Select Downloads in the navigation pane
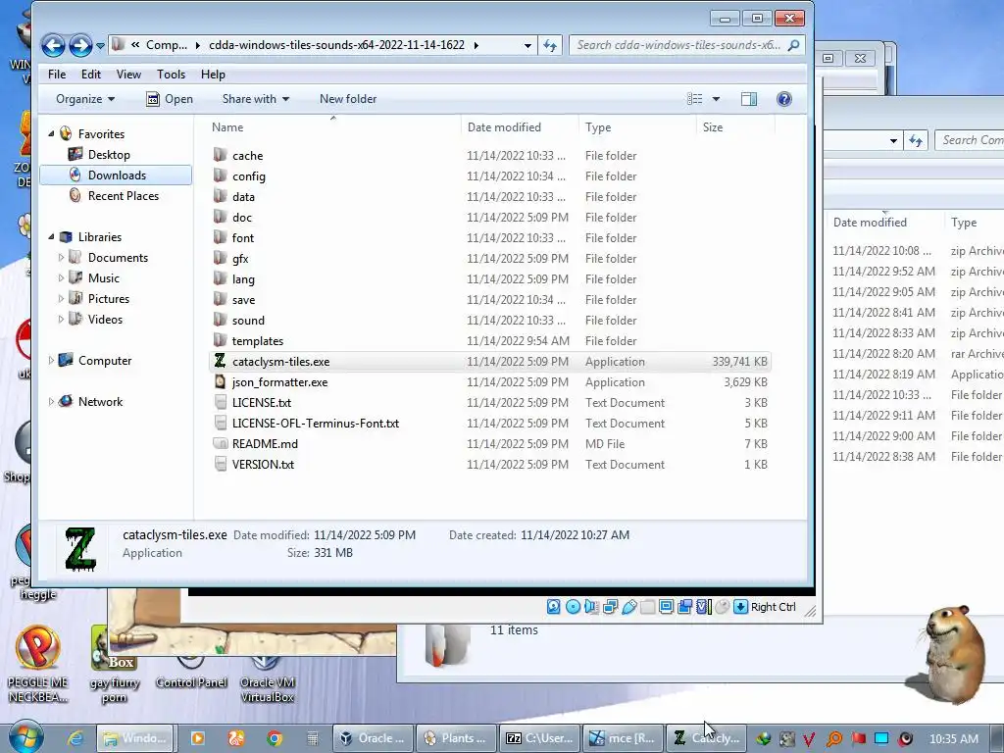The width and height of the screenshot is (1004, 753). point(116,176)
